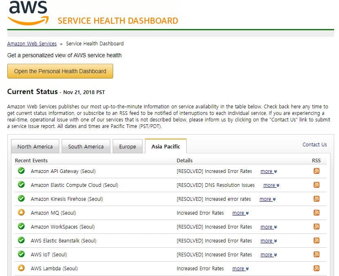Expand more details for AWS IoT

pos(269,255)
